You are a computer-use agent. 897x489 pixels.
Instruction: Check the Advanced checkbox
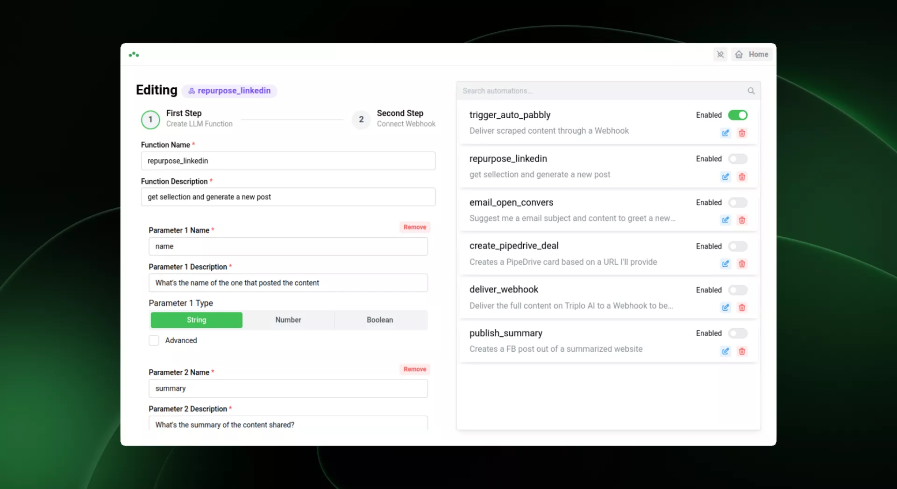click(154, 340)
